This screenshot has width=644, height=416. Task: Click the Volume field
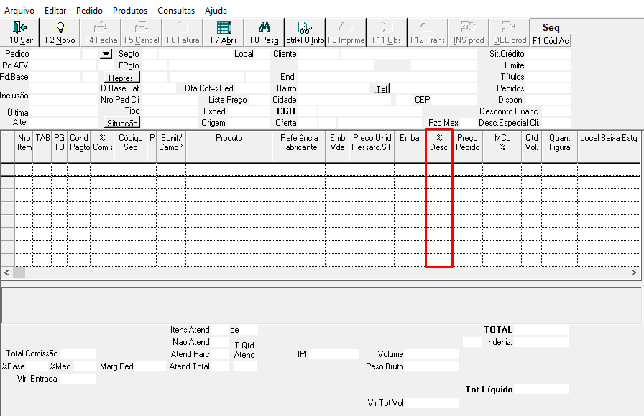click(x=431, y=354)
